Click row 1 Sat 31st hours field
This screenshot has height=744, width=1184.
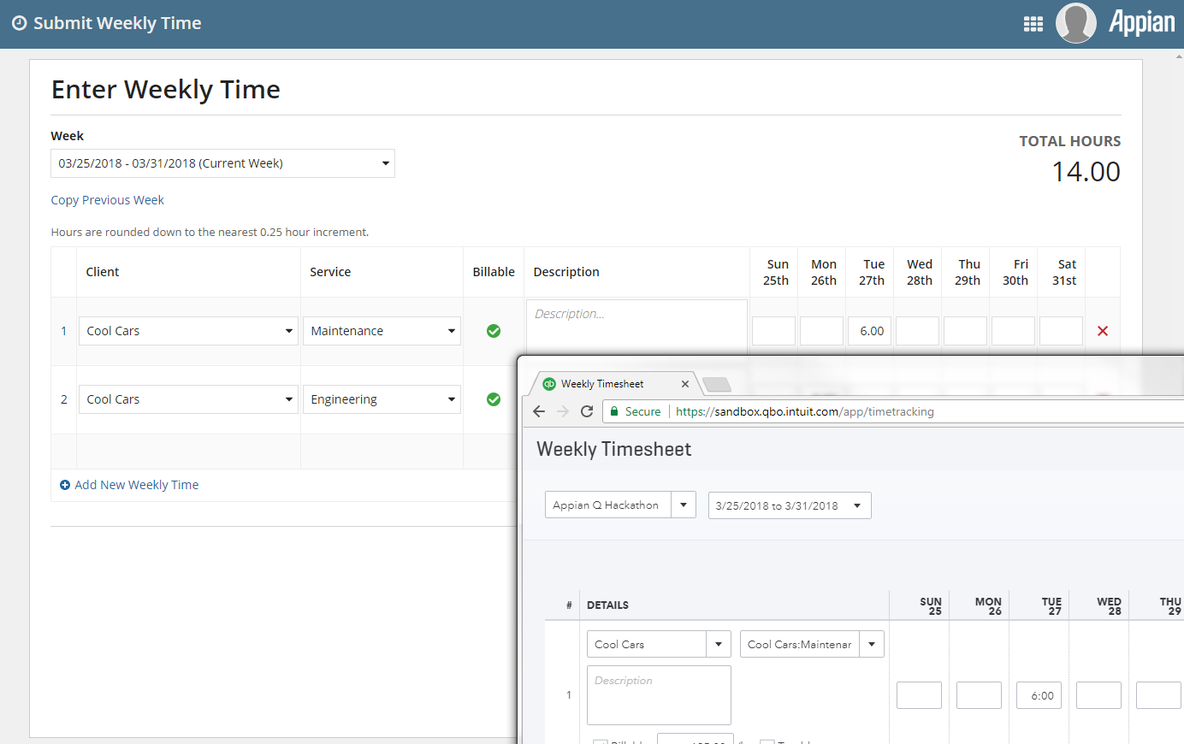coord(1061,331)
